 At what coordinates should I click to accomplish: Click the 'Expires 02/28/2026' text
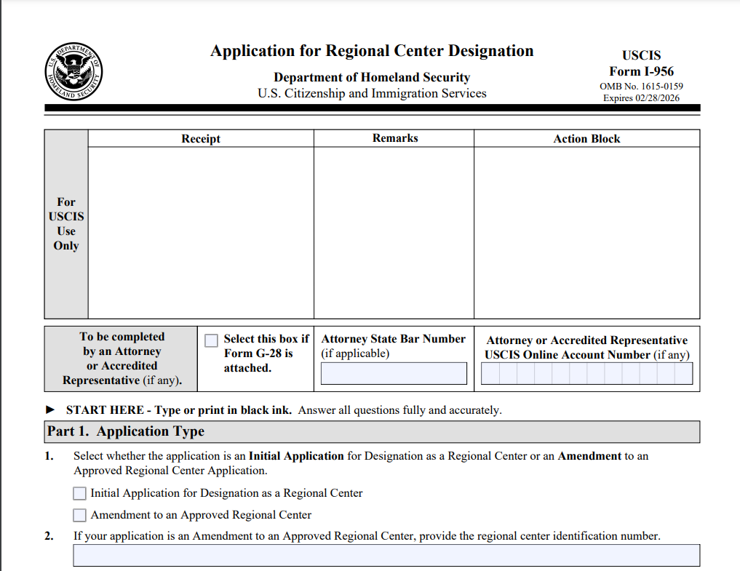(x=641, y=98)
